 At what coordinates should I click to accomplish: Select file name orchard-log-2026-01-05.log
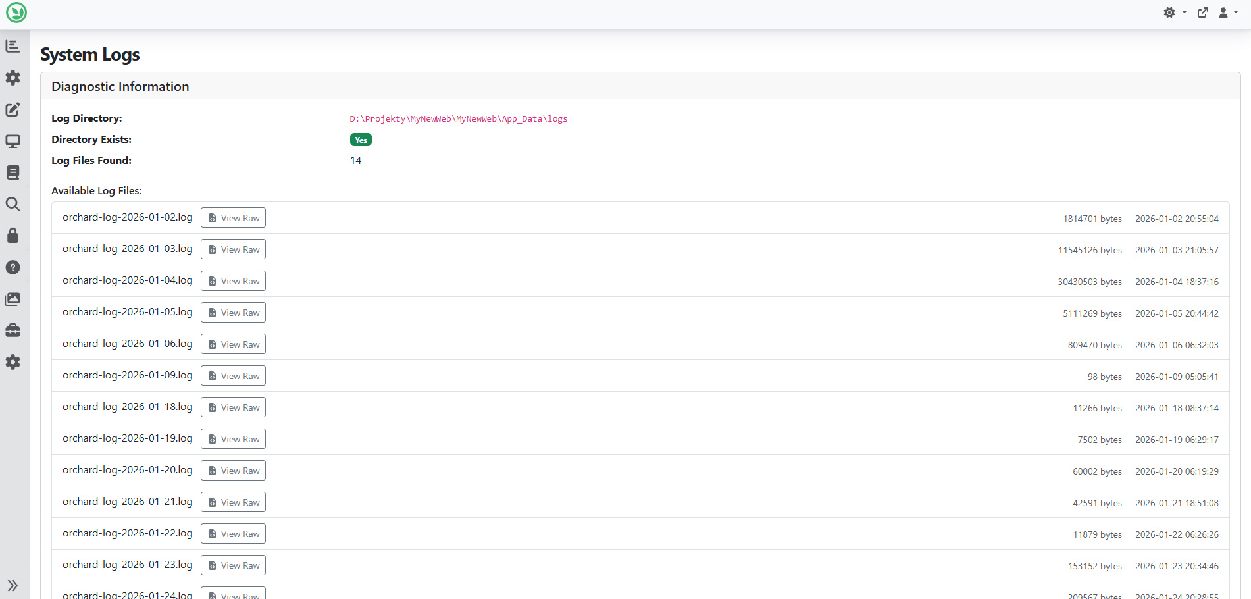[128, 312]
